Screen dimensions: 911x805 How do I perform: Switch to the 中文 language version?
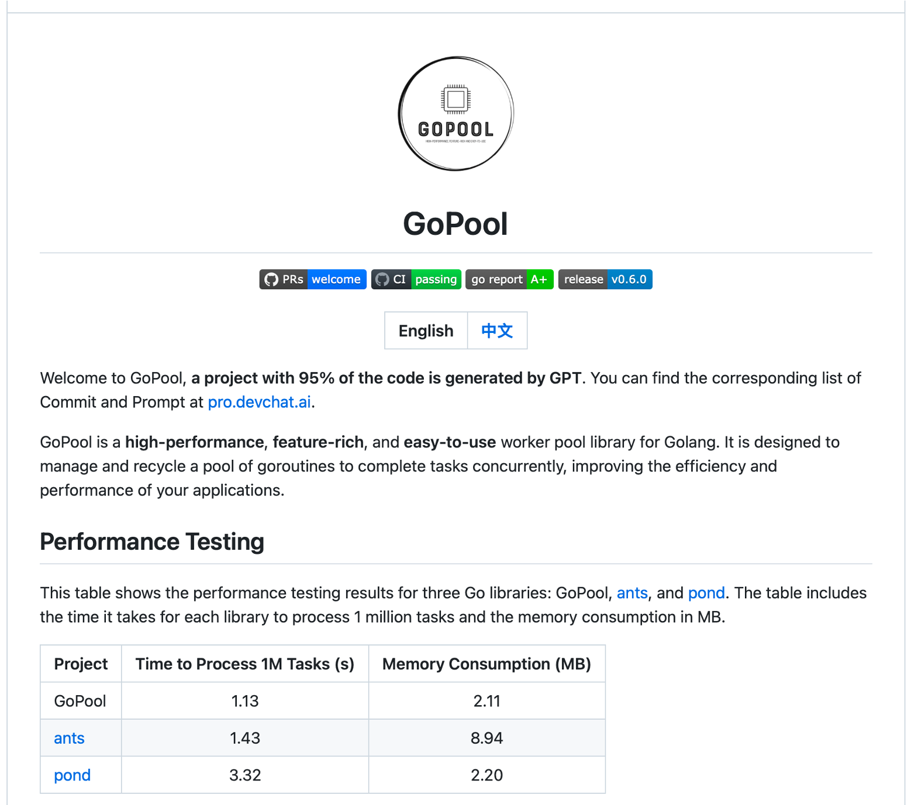(497, 331)
